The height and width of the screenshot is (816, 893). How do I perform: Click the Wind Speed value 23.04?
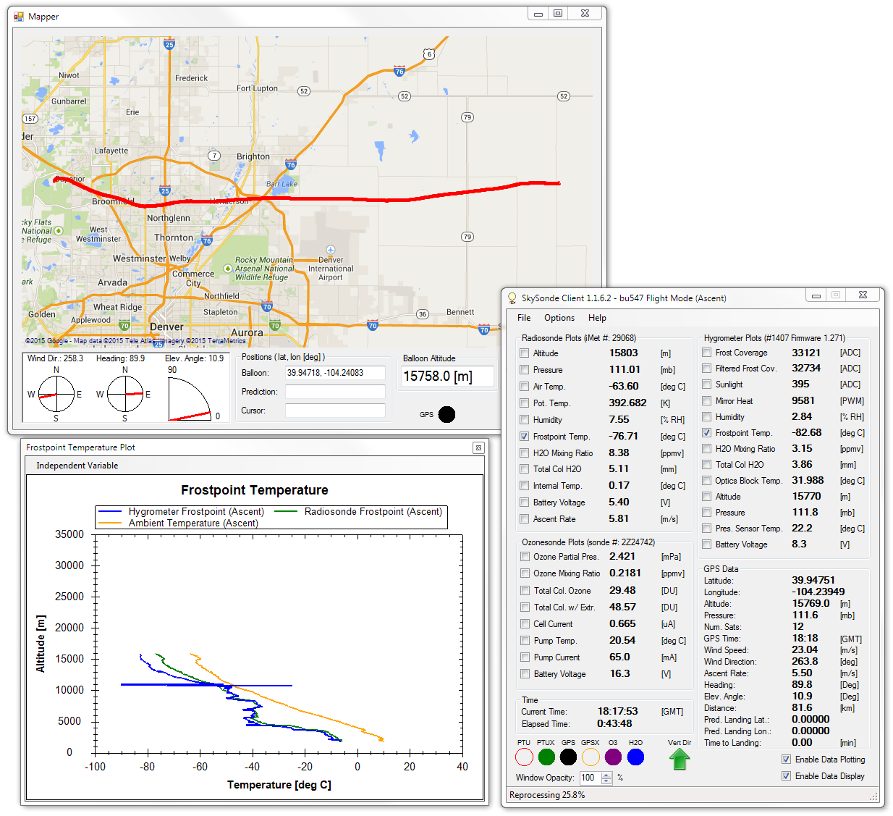pos(805,649)
